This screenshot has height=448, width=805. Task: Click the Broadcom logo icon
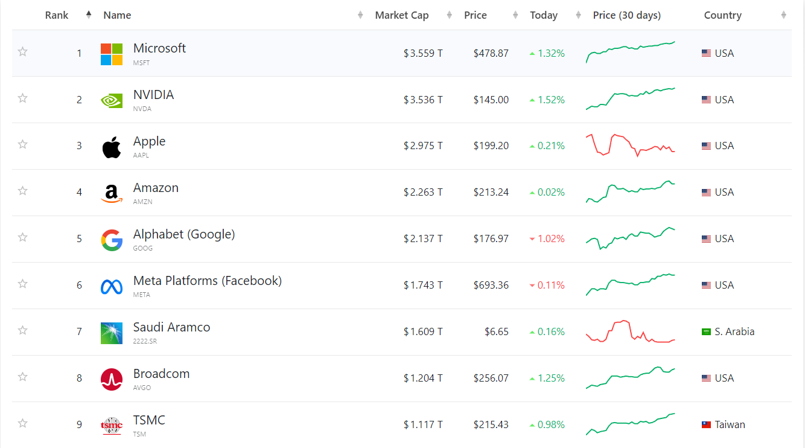112,379
